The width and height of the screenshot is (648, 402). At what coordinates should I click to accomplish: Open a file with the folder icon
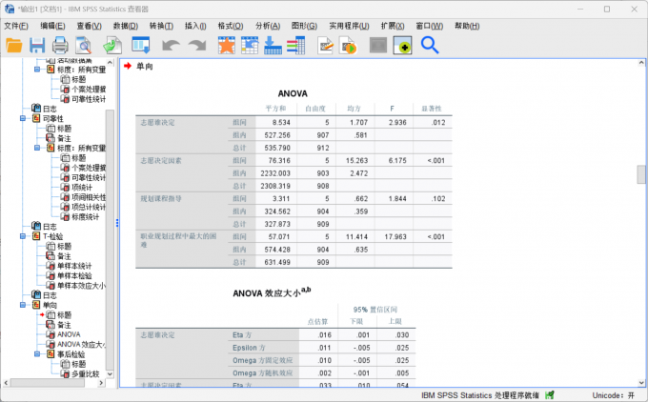click(x=14, y=46)
